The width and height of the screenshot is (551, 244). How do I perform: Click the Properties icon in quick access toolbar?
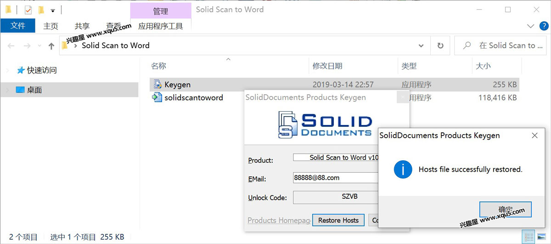pyautogui.click(x=28, y=10)
